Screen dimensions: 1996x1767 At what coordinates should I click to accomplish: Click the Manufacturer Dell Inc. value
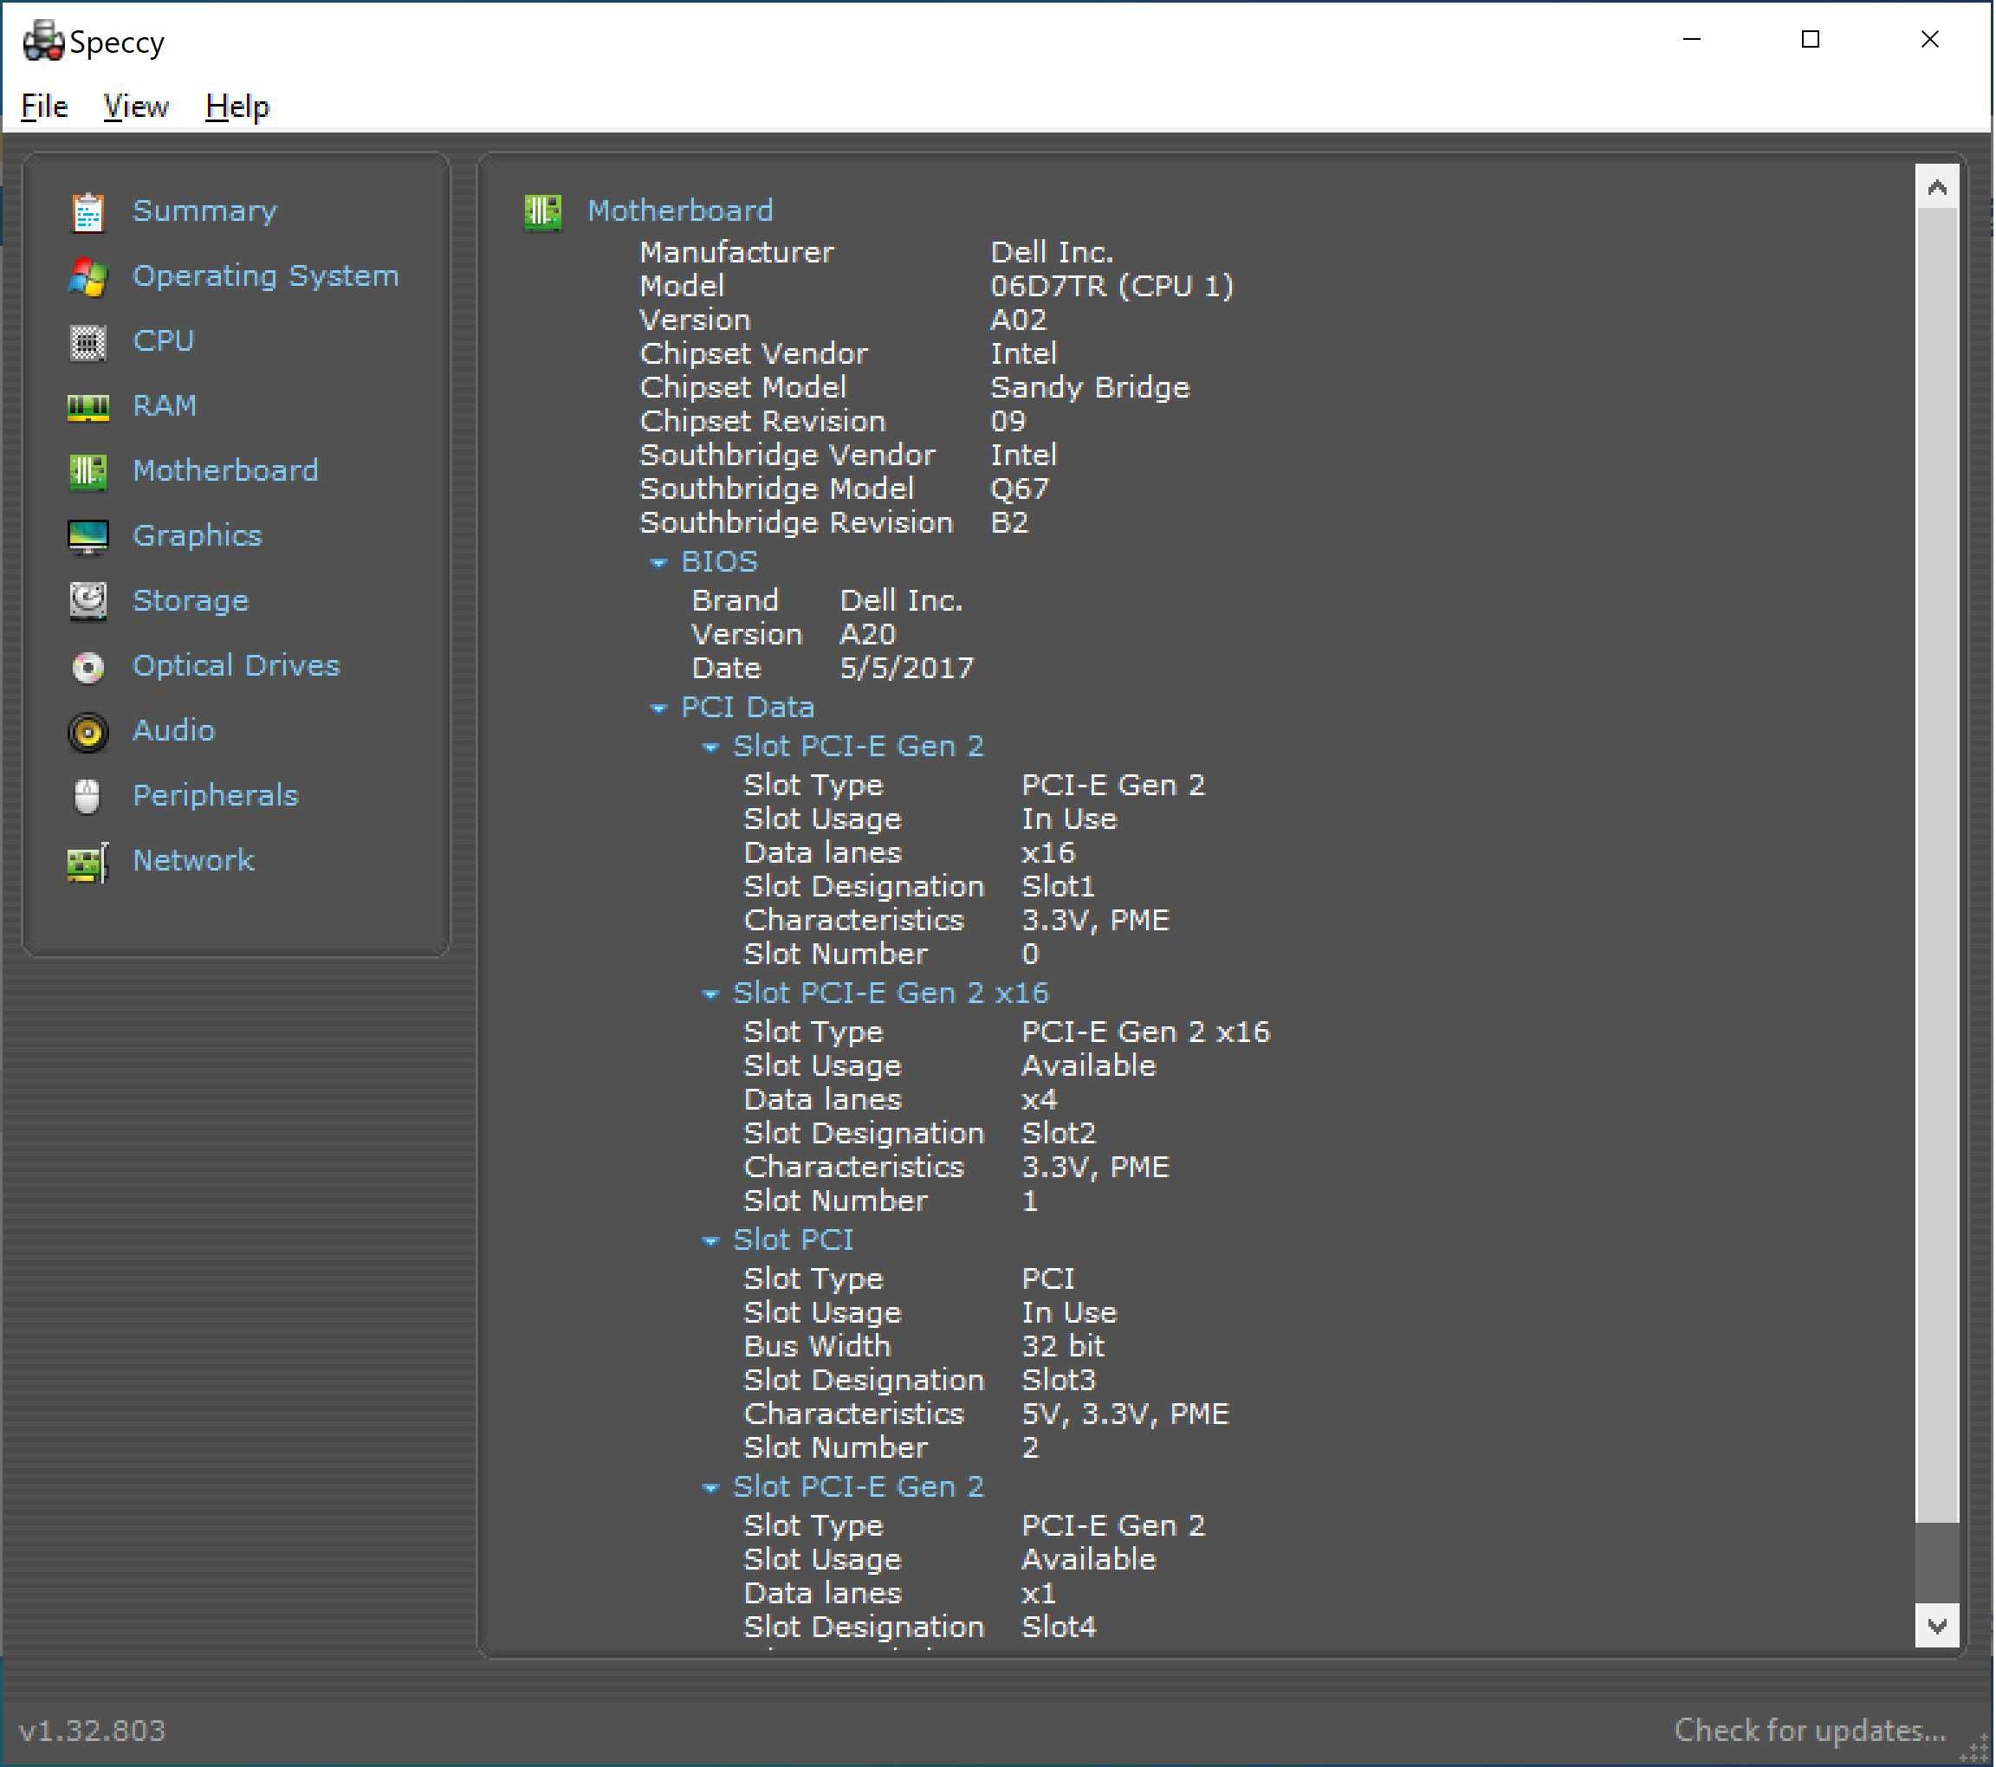(x=1052, y=253)
